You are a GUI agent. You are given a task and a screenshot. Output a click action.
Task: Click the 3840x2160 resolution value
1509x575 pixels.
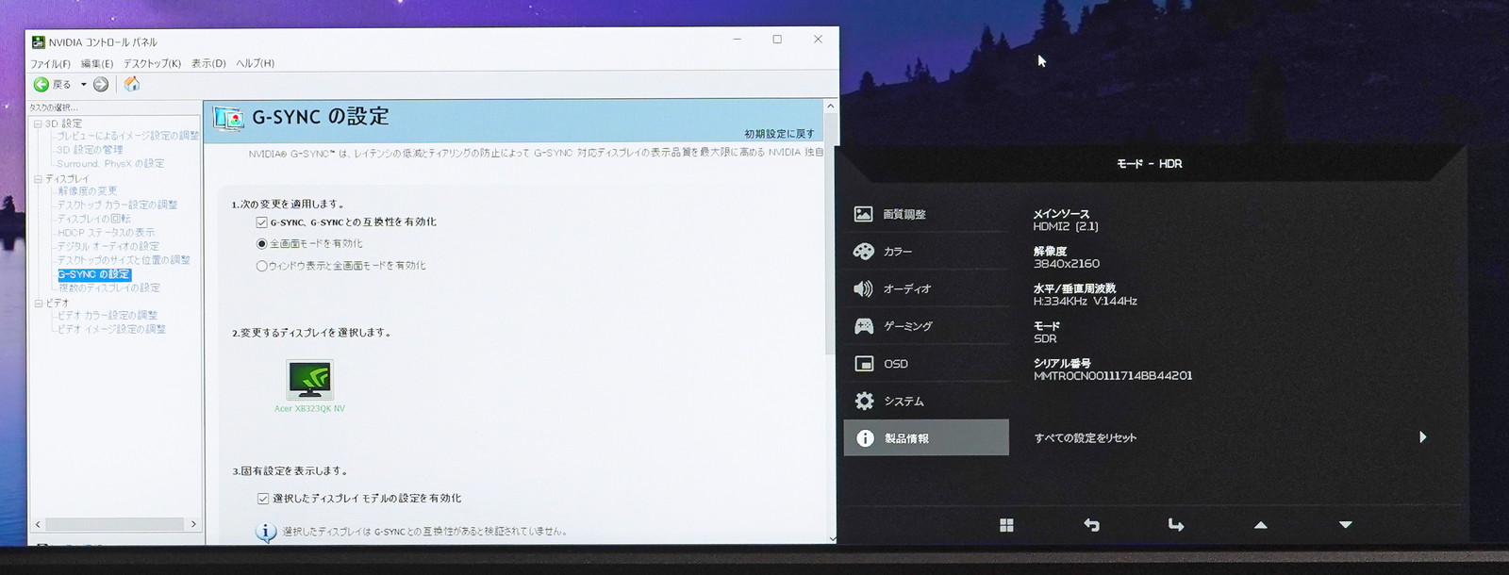[1067, 264]
